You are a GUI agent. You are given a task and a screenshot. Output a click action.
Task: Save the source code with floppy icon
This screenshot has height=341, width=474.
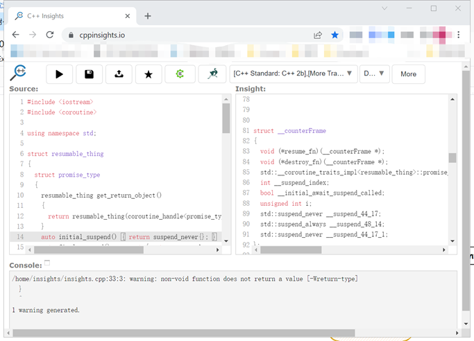point(89,74)
